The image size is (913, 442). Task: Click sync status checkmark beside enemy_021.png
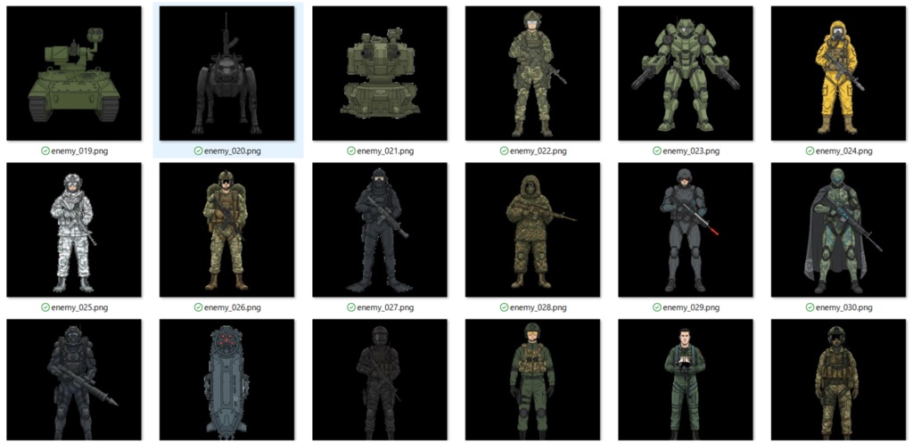[x=351, y=151]
